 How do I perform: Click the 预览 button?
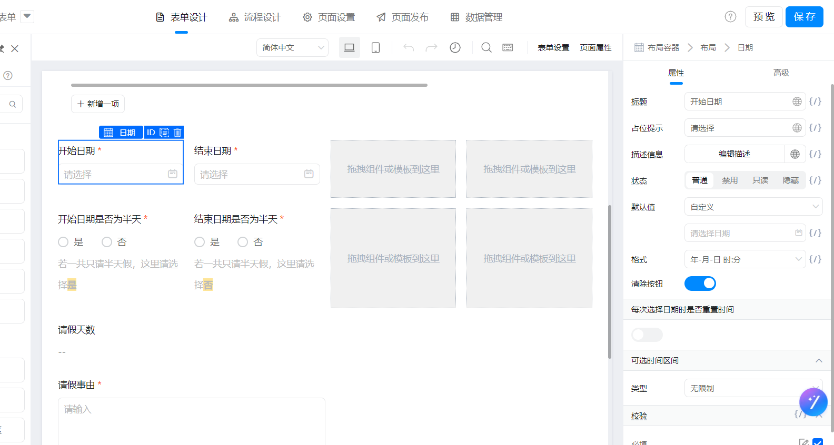tap(764, 17)
